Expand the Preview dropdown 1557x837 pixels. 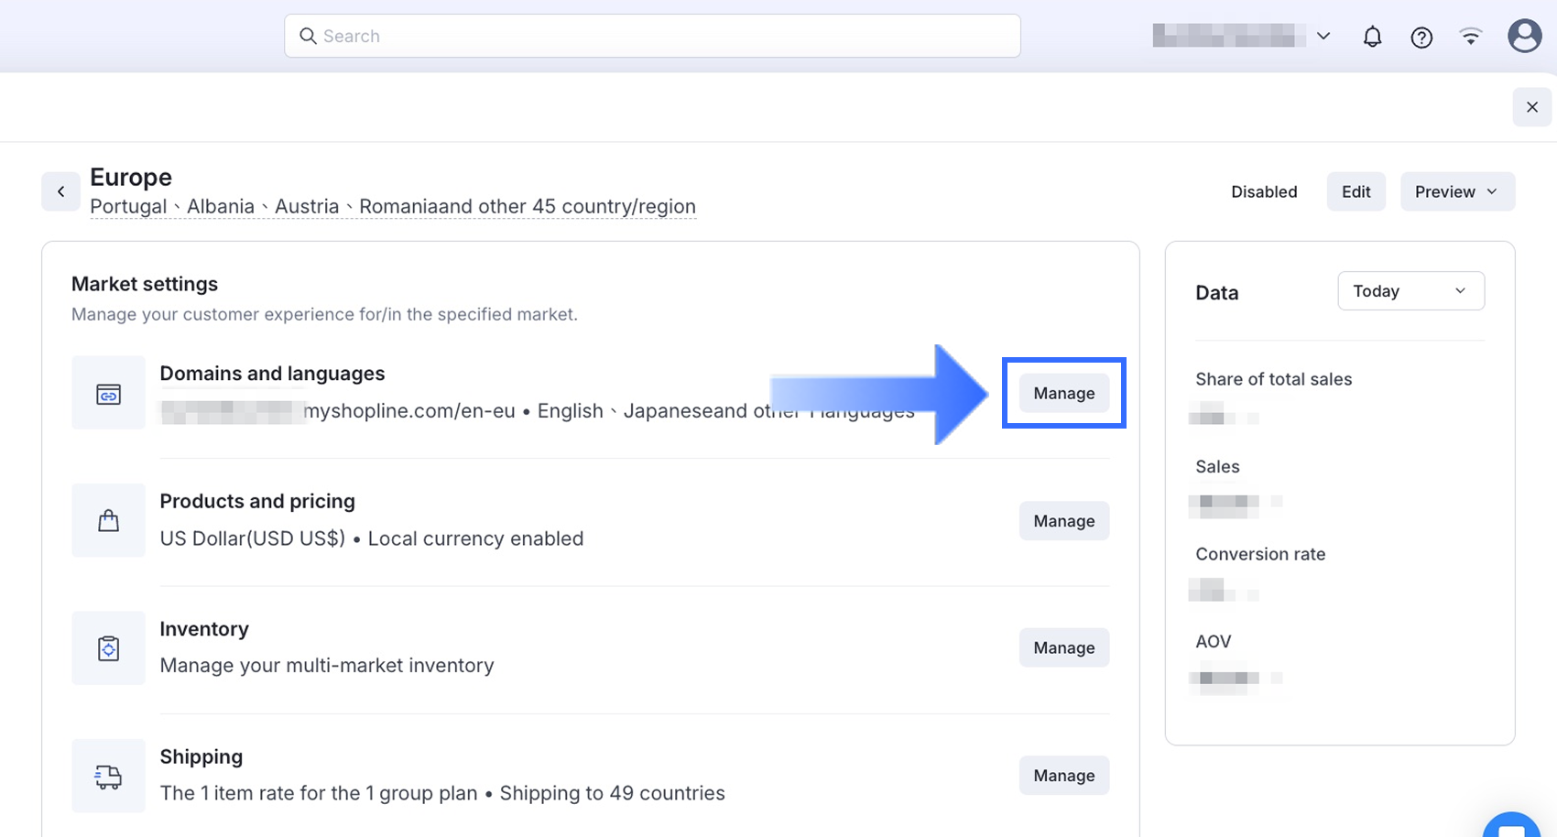[1456, 191]
